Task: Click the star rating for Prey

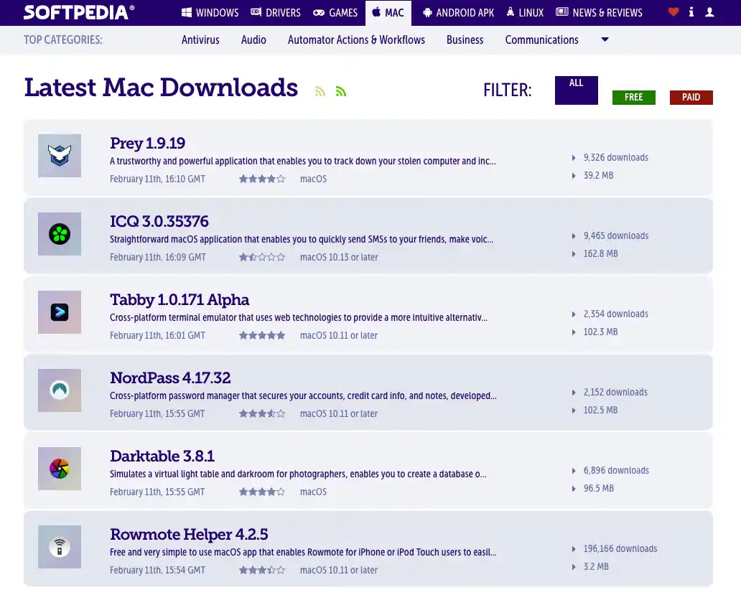Action: tap(262, 179)
